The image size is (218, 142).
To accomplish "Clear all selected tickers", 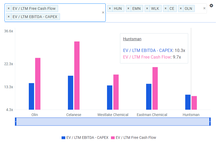I will (204, 8).
